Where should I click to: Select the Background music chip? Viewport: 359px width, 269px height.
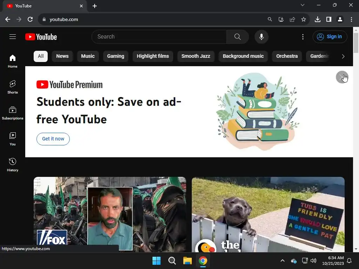(x=243, y=56)
